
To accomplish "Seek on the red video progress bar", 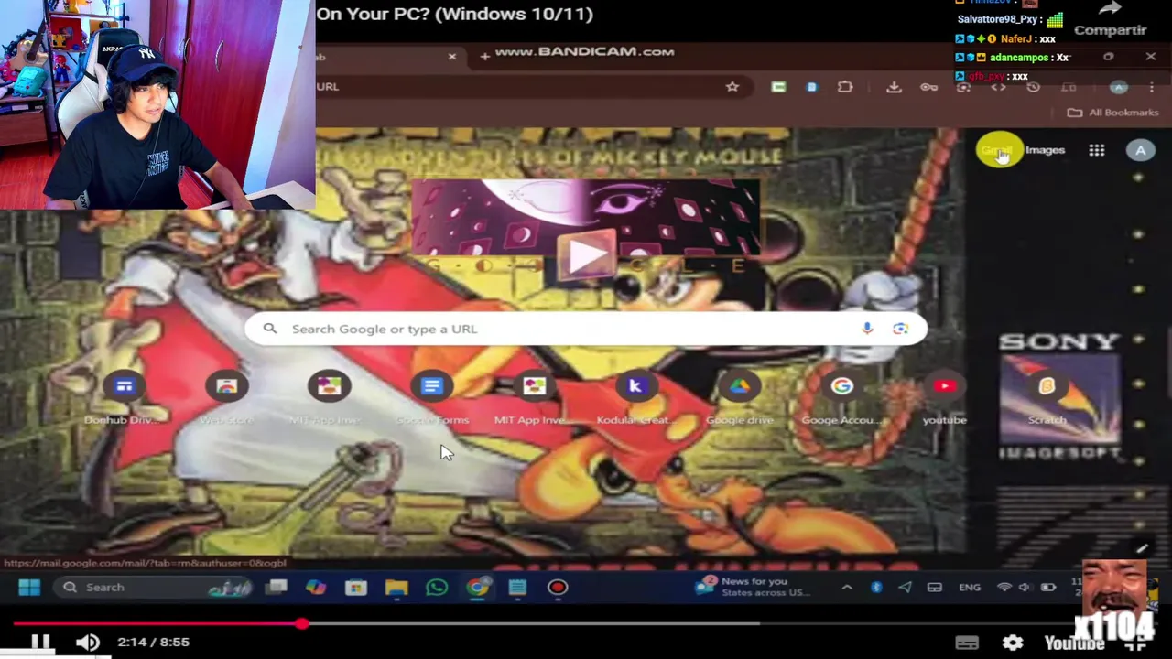I will click(x=586, y=624).
